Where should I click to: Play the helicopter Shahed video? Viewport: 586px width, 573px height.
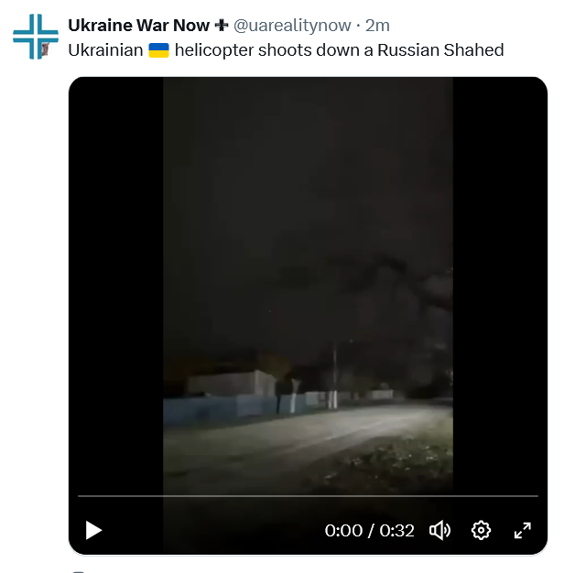click(x=93, y=530)
